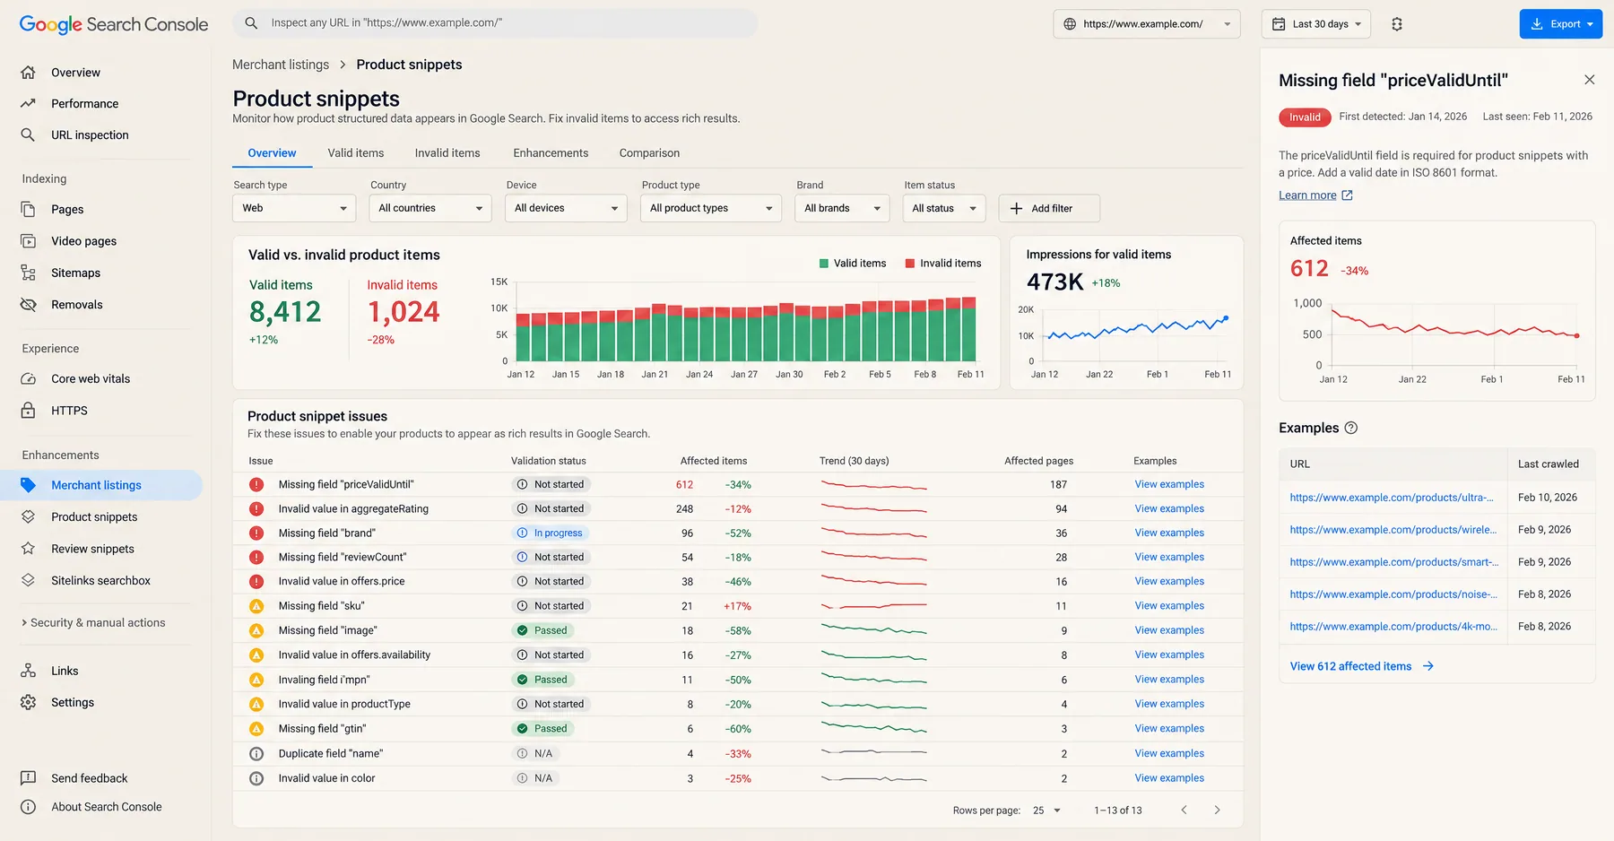Screen dimensions: 1614x841
Task: Close the Missing field priceValidUntil panel
Action: (1589, 80)
